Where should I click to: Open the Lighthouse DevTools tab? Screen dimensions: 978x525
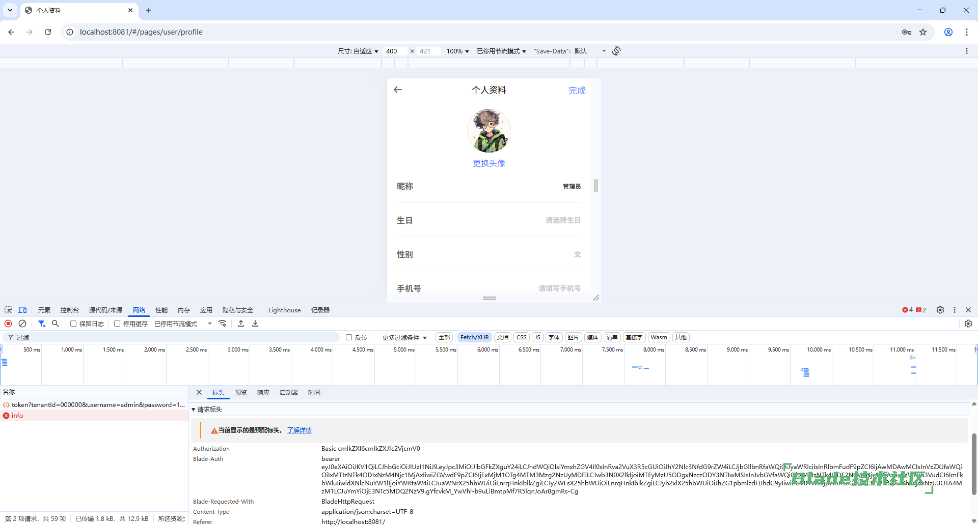[x=284, y=310]
